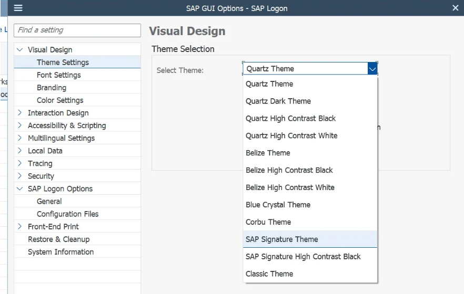Click the Find a setting search field

pyautogui.click(x=77, y=30)
